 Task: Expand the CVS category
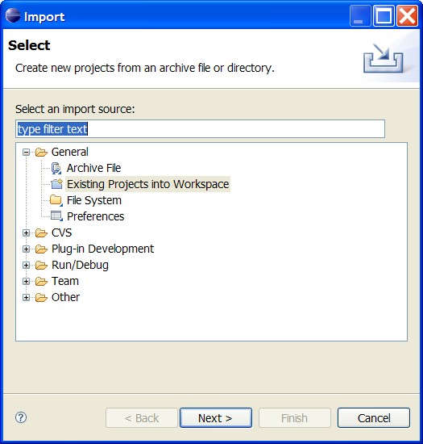click(26, 232)
